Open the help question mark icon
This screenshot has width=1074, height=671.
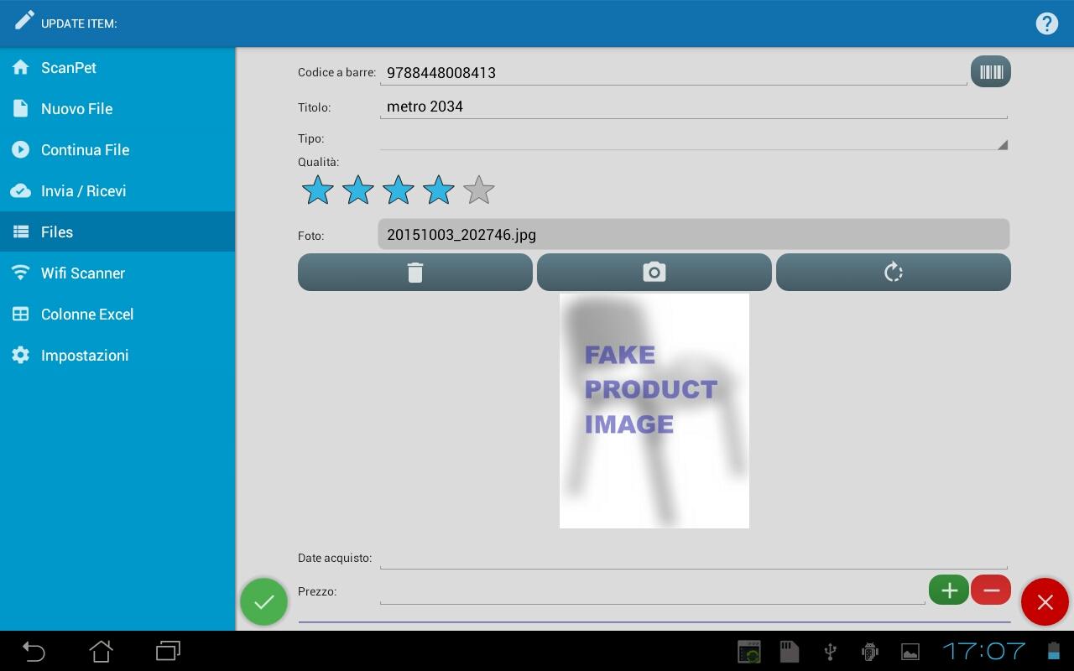point(1046,23)
